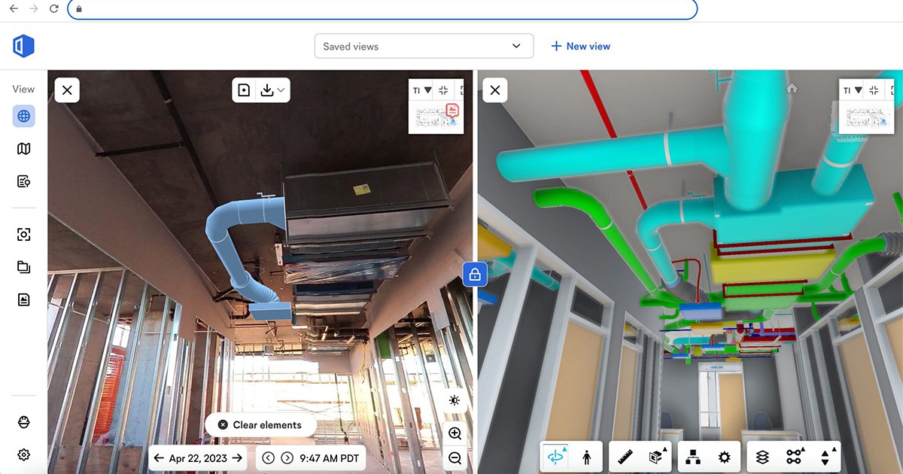Click the View label in sidebar
The image size is (903, 474).
click(x=23, y=89)
